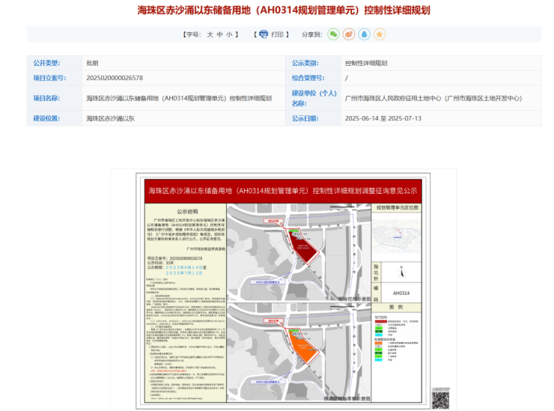Click the printer icon
The width and height of the screenshot is (554, 411).
coord(264,34)
